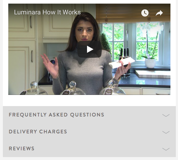Screen dimensions: 178x160
Task: Expand the Reviews chevron arrow
Action: [x=166, y=149]
